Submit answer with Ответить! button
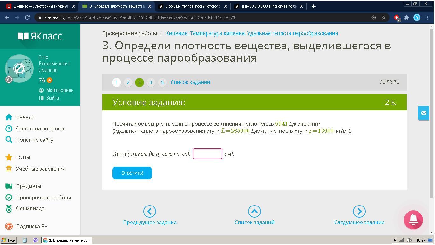 pyautogui.click(x=132, y=173)
